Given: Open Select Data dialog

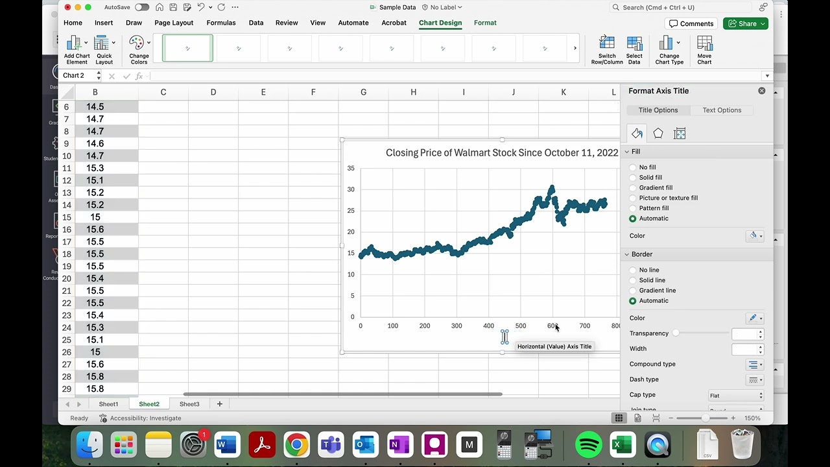Looking at the screenshot, I should [634, 50].
